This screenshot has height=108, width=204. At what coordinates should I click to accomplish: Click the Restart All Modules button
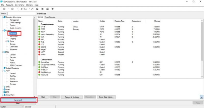click(72, 97)
